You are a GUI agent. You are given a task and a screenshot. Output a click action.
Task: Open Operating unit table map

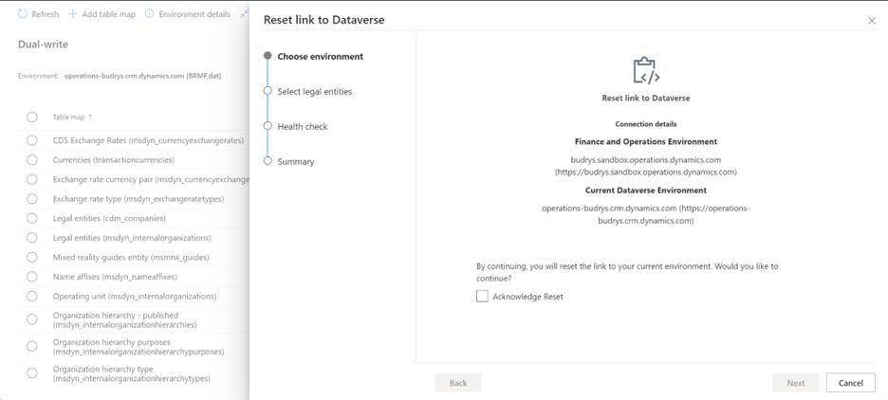pyautogui.click(x=135, y=297)
